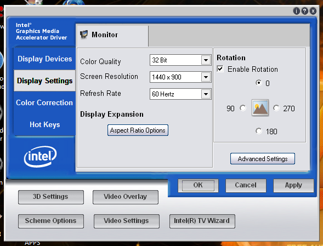This screenshot has width=323, height=246.
Task: Click the Cancel button
Action: tap(246, 185)
